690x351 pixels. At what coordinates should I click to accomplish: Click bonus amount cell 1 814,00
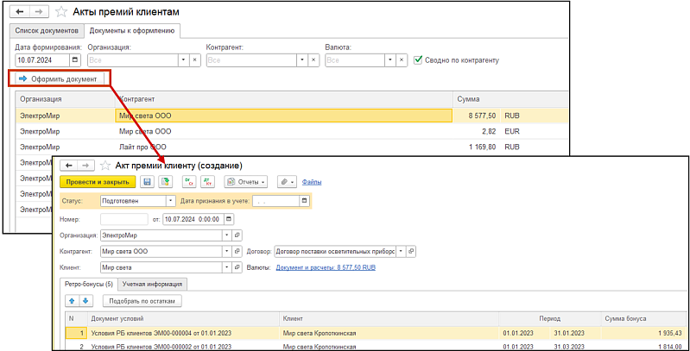(643, 346)
